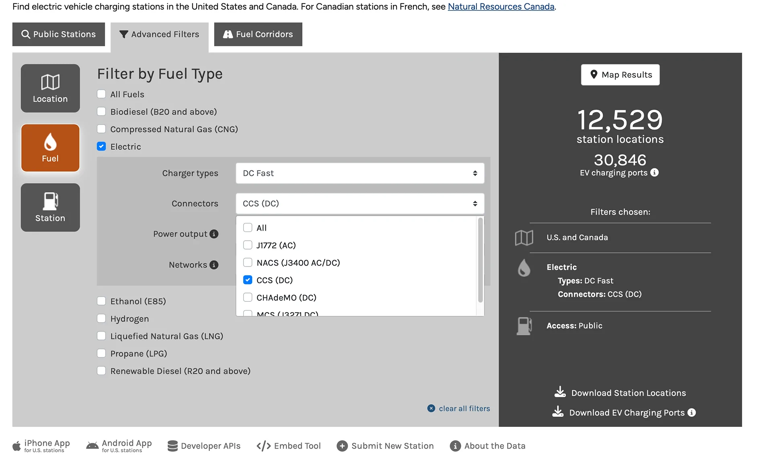The width and height of the screenshot is (764, 469).
Task: Click info icon beside Download EV Charging Ports
Action: 692,412
